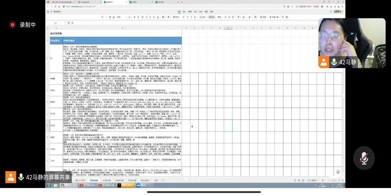Open the Windows Start menu

[x=48, y=186]
